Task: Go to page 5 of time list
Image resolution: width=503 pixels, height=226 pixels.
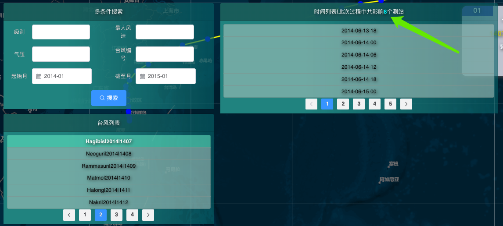Action: click(x=390, y=104)
